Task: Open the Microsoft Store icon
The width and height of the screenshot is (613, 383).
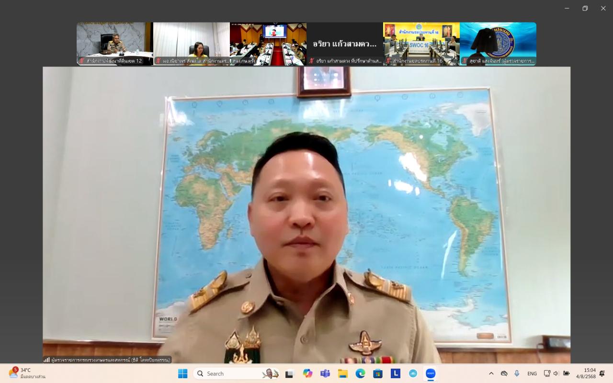Action: tap(377, 373)
